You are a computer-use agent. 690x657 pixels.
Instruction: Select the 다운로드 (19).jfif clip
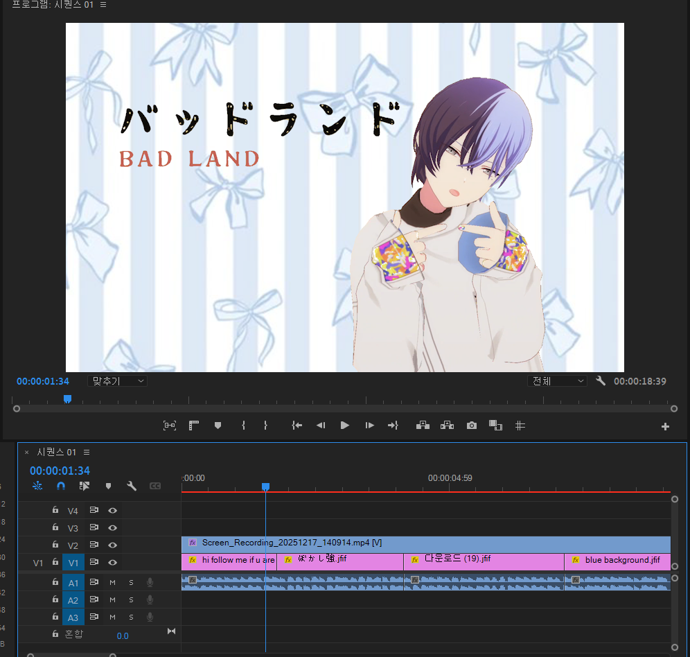tap(483, 560)
